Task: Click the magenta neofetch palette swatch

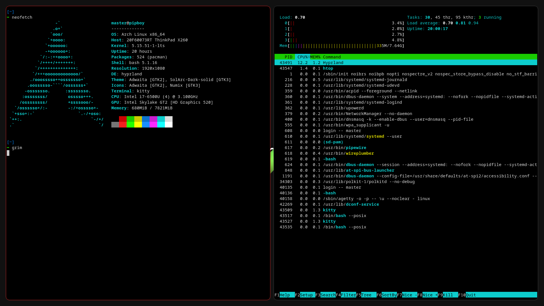Action: 154,122
